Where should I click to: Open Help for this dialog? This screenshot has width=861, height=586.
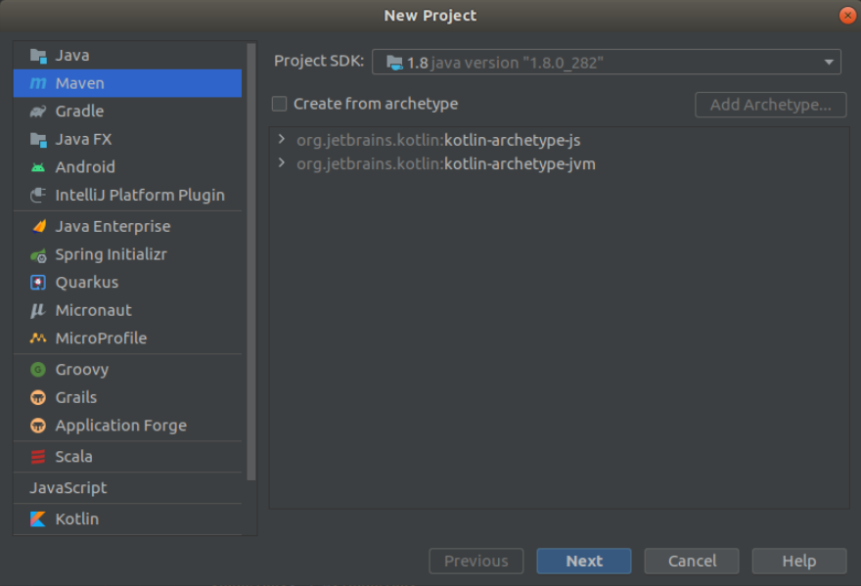click(x=799, y=561)
